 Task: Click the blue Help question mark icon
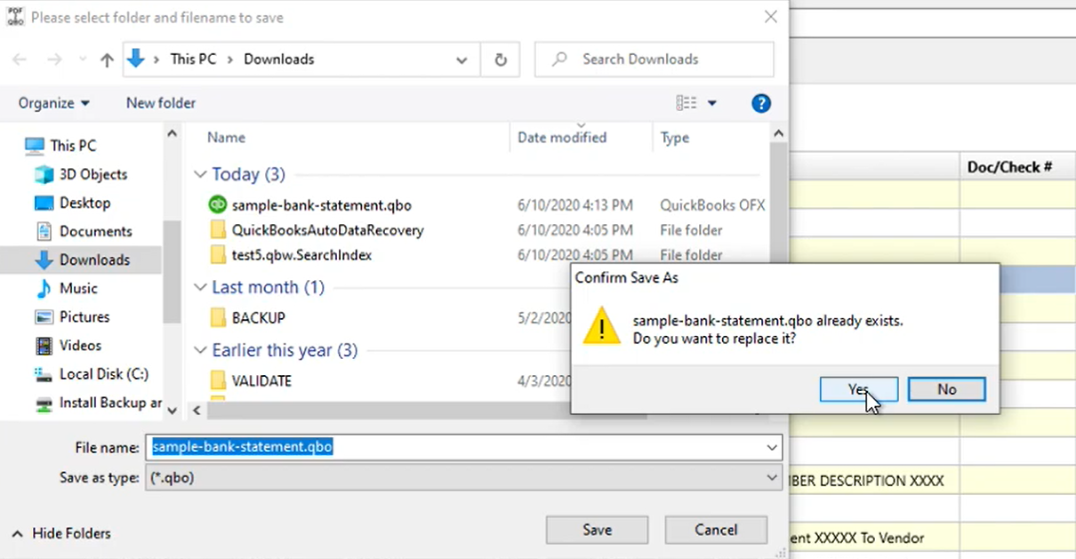click(761, 103)
